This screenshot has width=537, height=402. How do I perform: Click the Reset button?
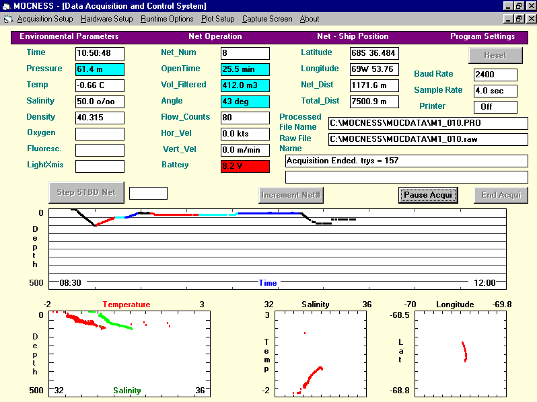(495, 55)
